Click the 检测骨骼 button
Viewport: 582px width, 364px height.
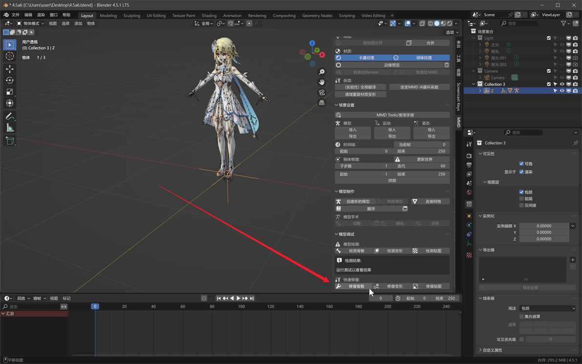(353, 251)
